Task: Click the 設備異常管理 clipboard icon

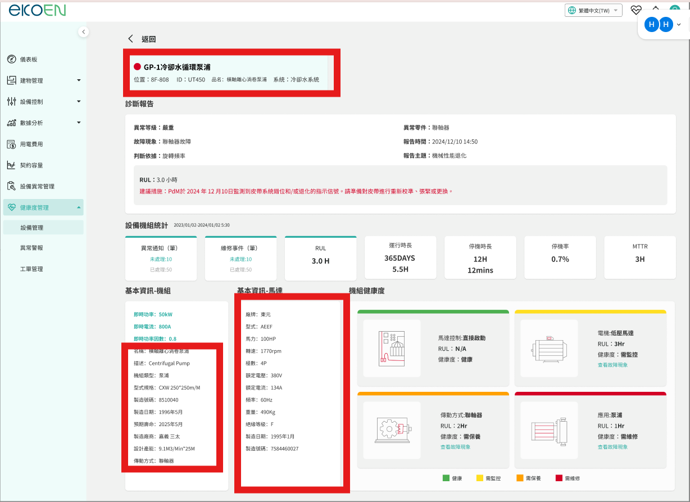Action: click(x=11, y=186)
